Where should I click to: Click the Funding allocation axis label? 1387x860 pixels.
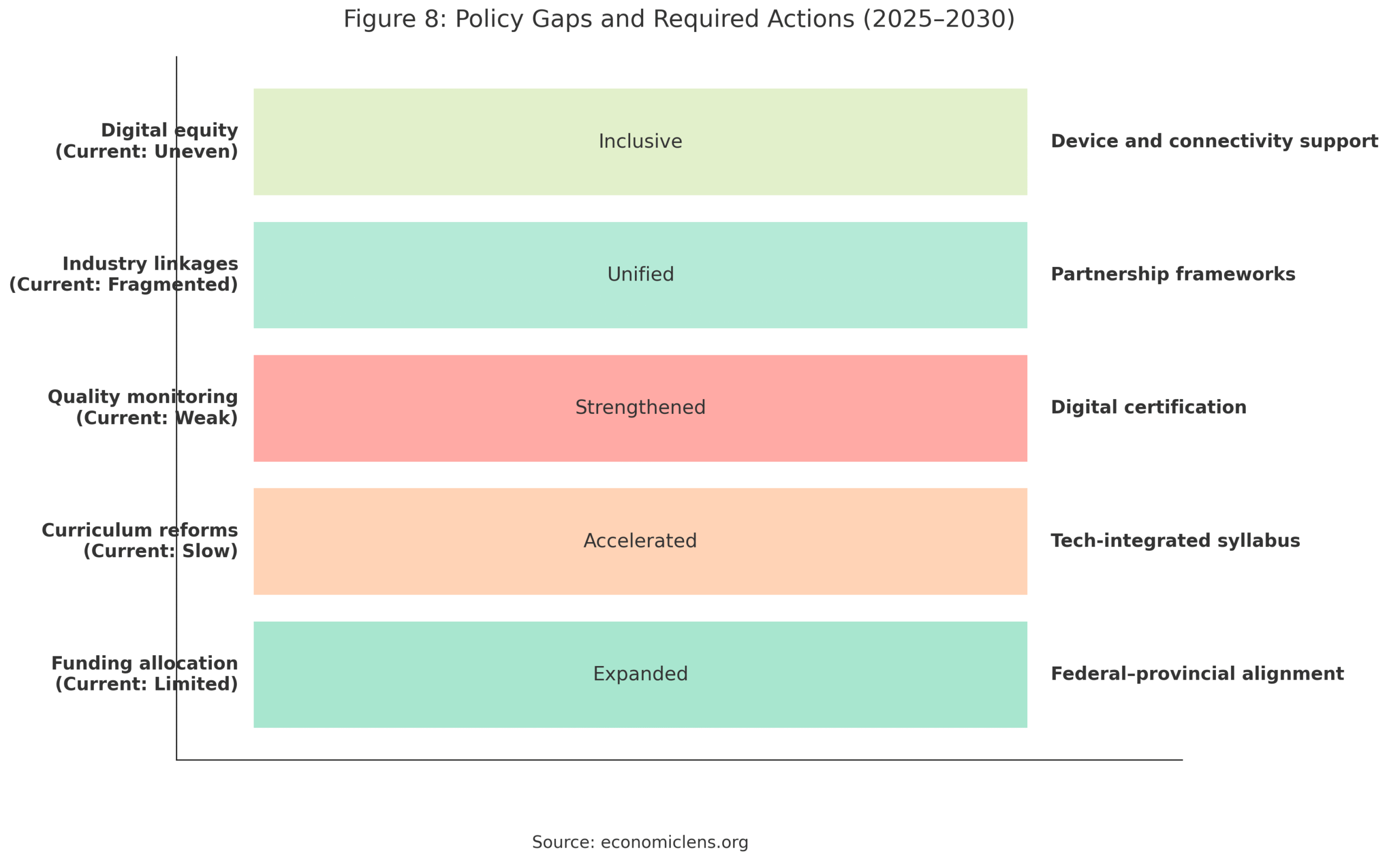click(x=145, y=674)
